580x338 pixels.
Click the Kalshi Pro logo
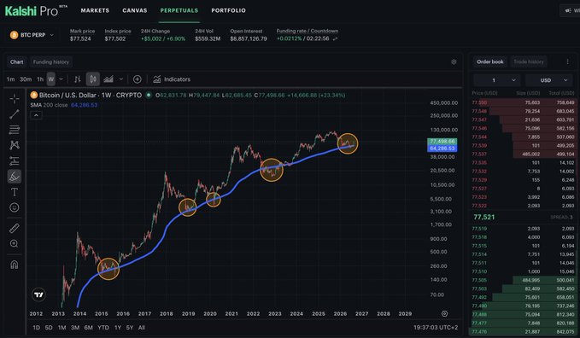36,11
